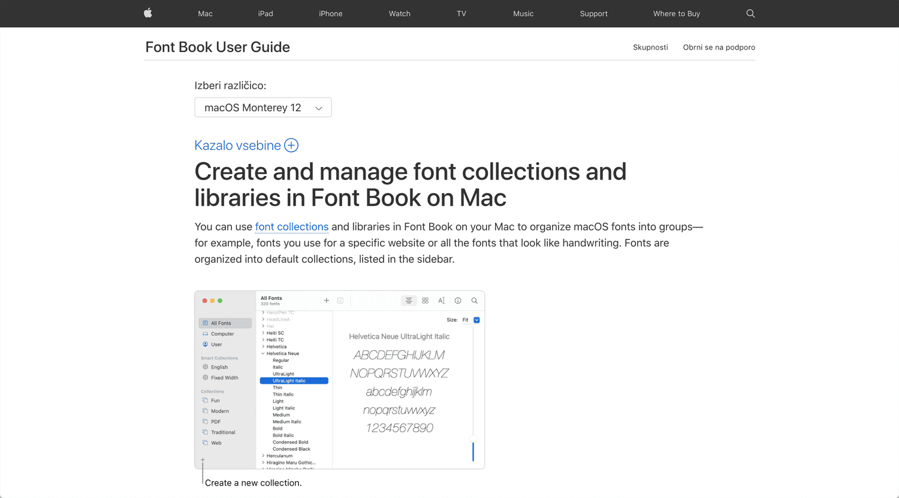Select the Medium Italic style row

point(287,422)
